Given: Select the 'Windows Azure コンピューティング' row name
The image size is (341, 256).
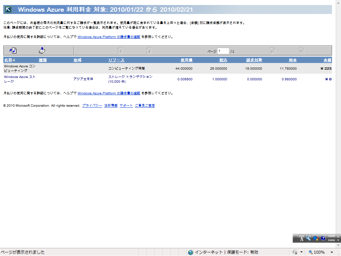Looking at the screenshot, I should [x=20, y=68].
